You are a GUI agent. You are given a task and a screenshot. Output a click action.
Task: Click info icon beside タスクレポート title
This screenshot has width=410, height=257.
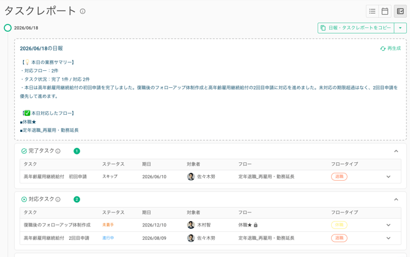click(83, 11)
